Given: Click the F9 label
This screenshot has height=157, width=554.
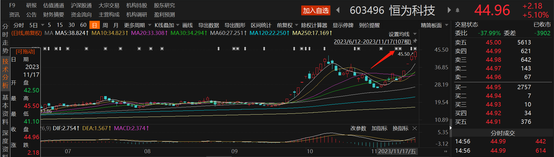Looking at the screenshot, I should coord(12,5).
